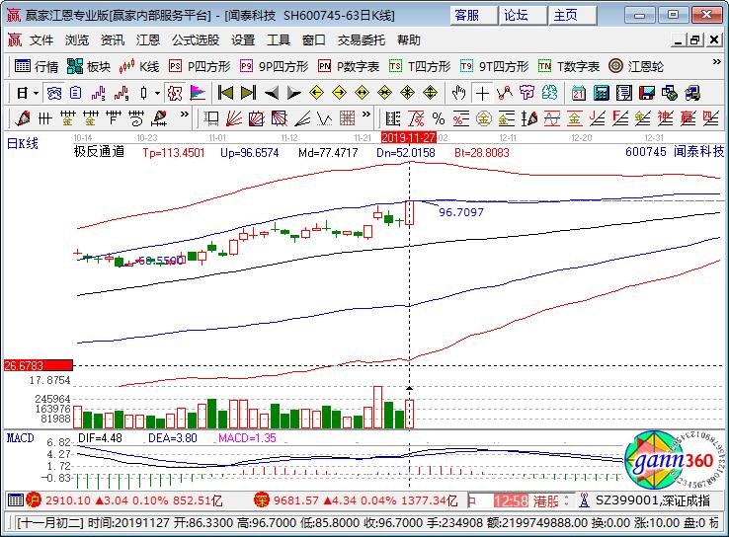Click the 极反通道 indicator name

(99, 151)
